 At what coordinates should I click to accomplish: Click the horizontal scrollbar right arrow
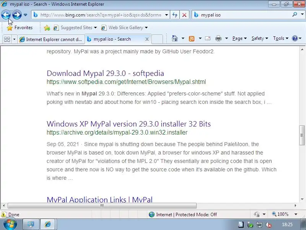(x=295, y=205)
